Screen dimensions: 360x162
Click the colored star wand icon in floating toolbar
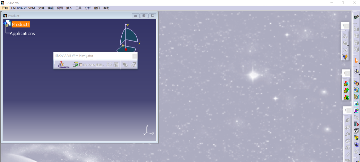(x=345, y=57)
